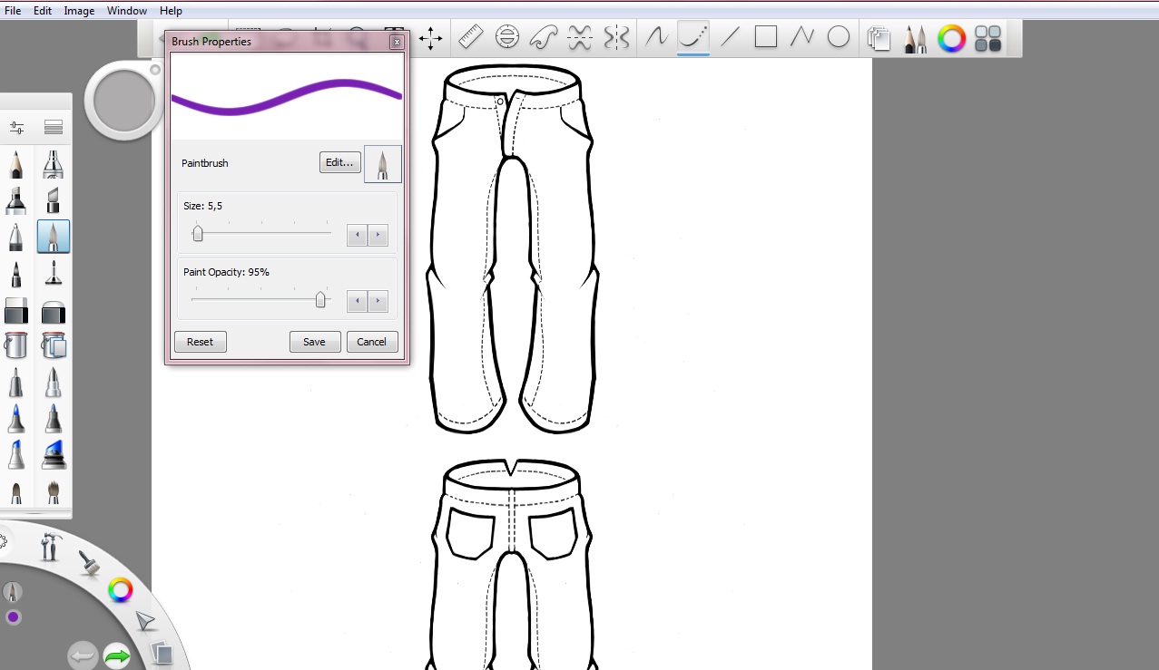Open the File menu
Image resolution: width=1159 pixels, height=670 pixels.
tap(13, 11)
